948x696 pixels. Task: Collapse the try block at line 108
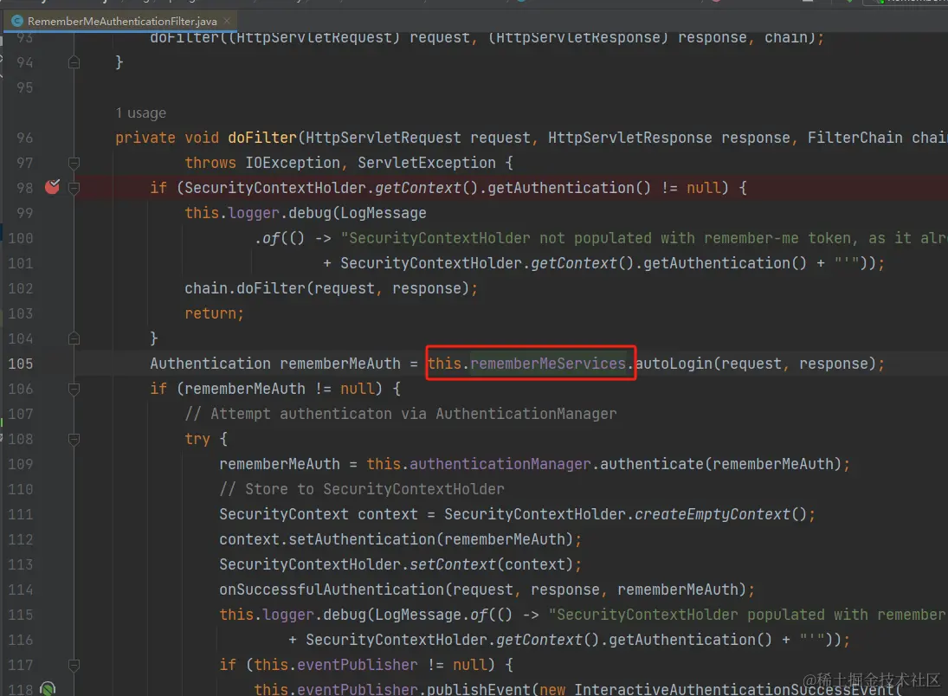pyautogui.click(x=74, y=439)
